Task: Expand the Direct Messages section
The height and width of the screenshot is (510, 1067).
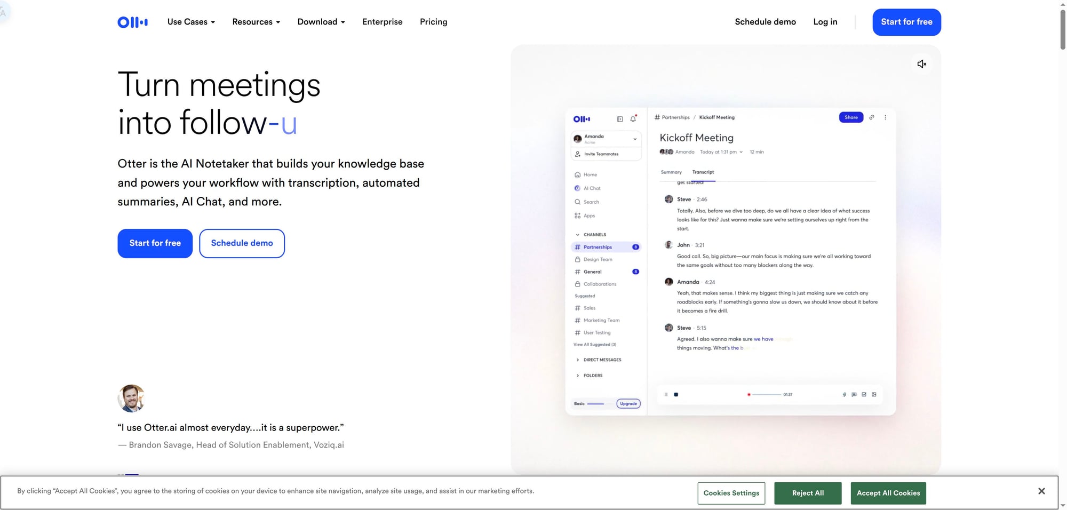Action: point(578,360)
